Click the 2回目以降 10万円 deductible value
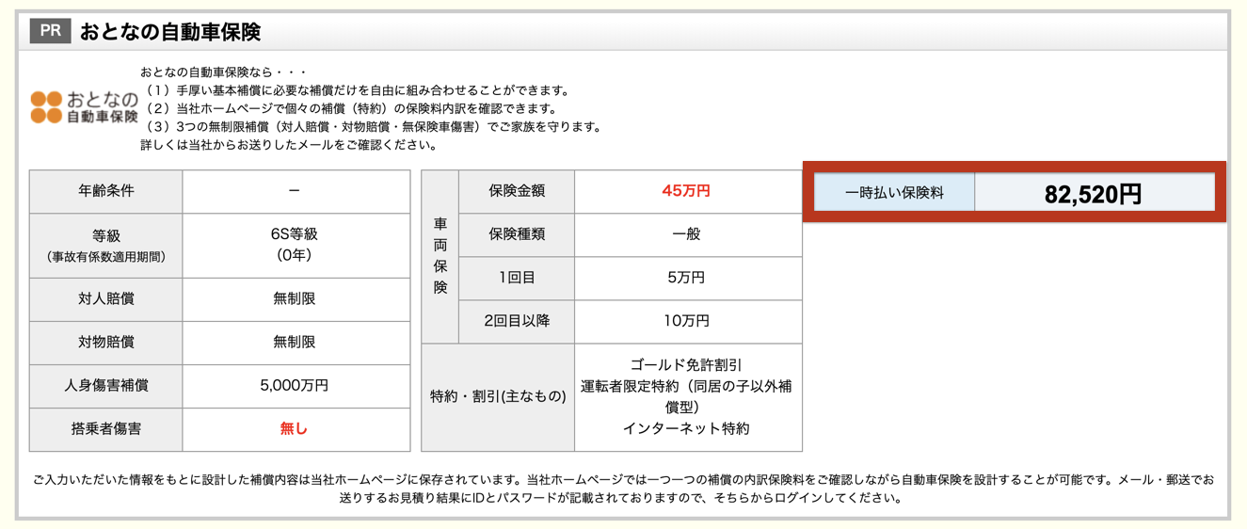This screenshot has height=529, width=1247. [686, 321]
